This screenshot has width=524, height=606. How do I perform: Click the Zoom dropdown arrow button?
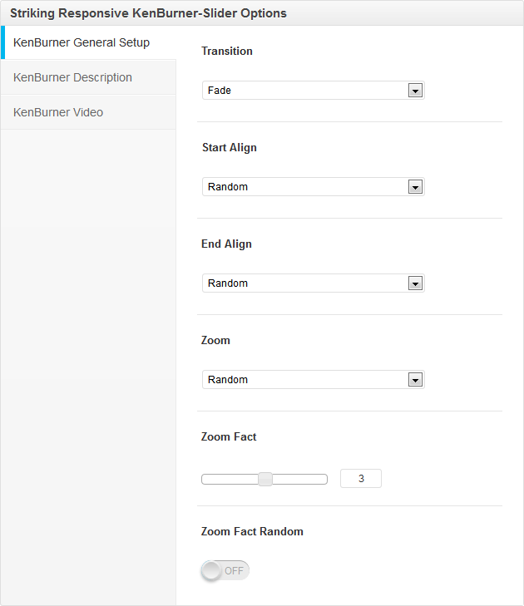(415, 380)
